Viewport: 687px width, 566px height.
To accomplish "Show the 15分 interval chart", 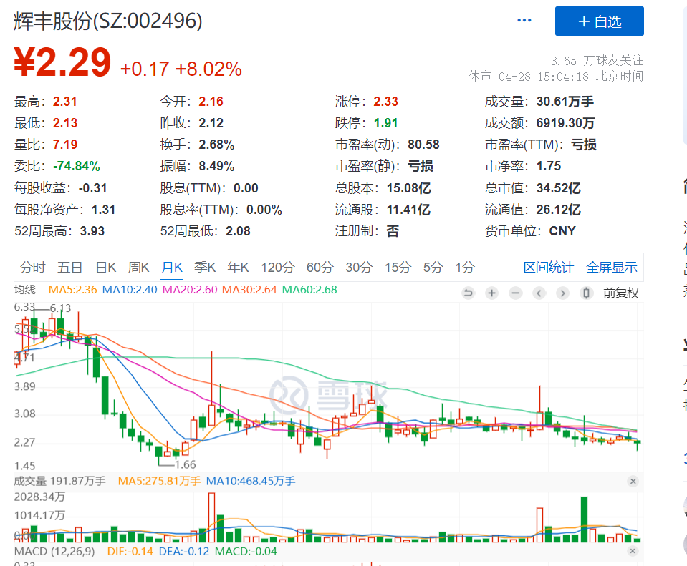I will (x=398, y=267).
